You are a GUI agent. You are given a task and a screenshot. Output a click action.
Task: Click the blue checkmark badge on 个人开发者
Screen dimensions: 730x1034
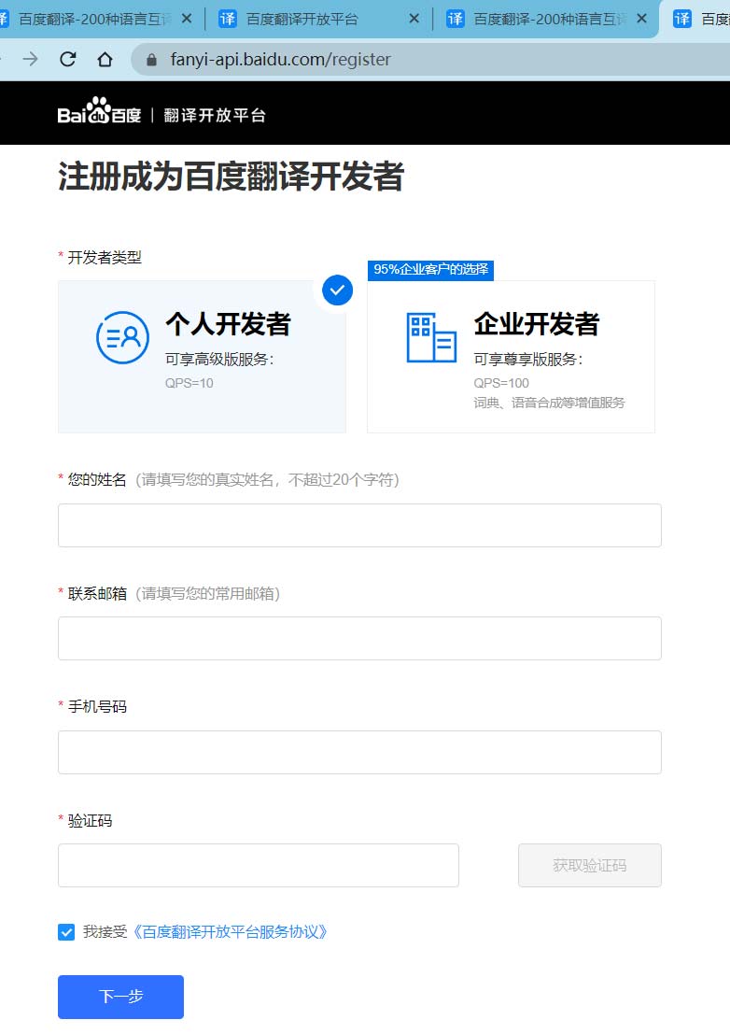point(337,290)
